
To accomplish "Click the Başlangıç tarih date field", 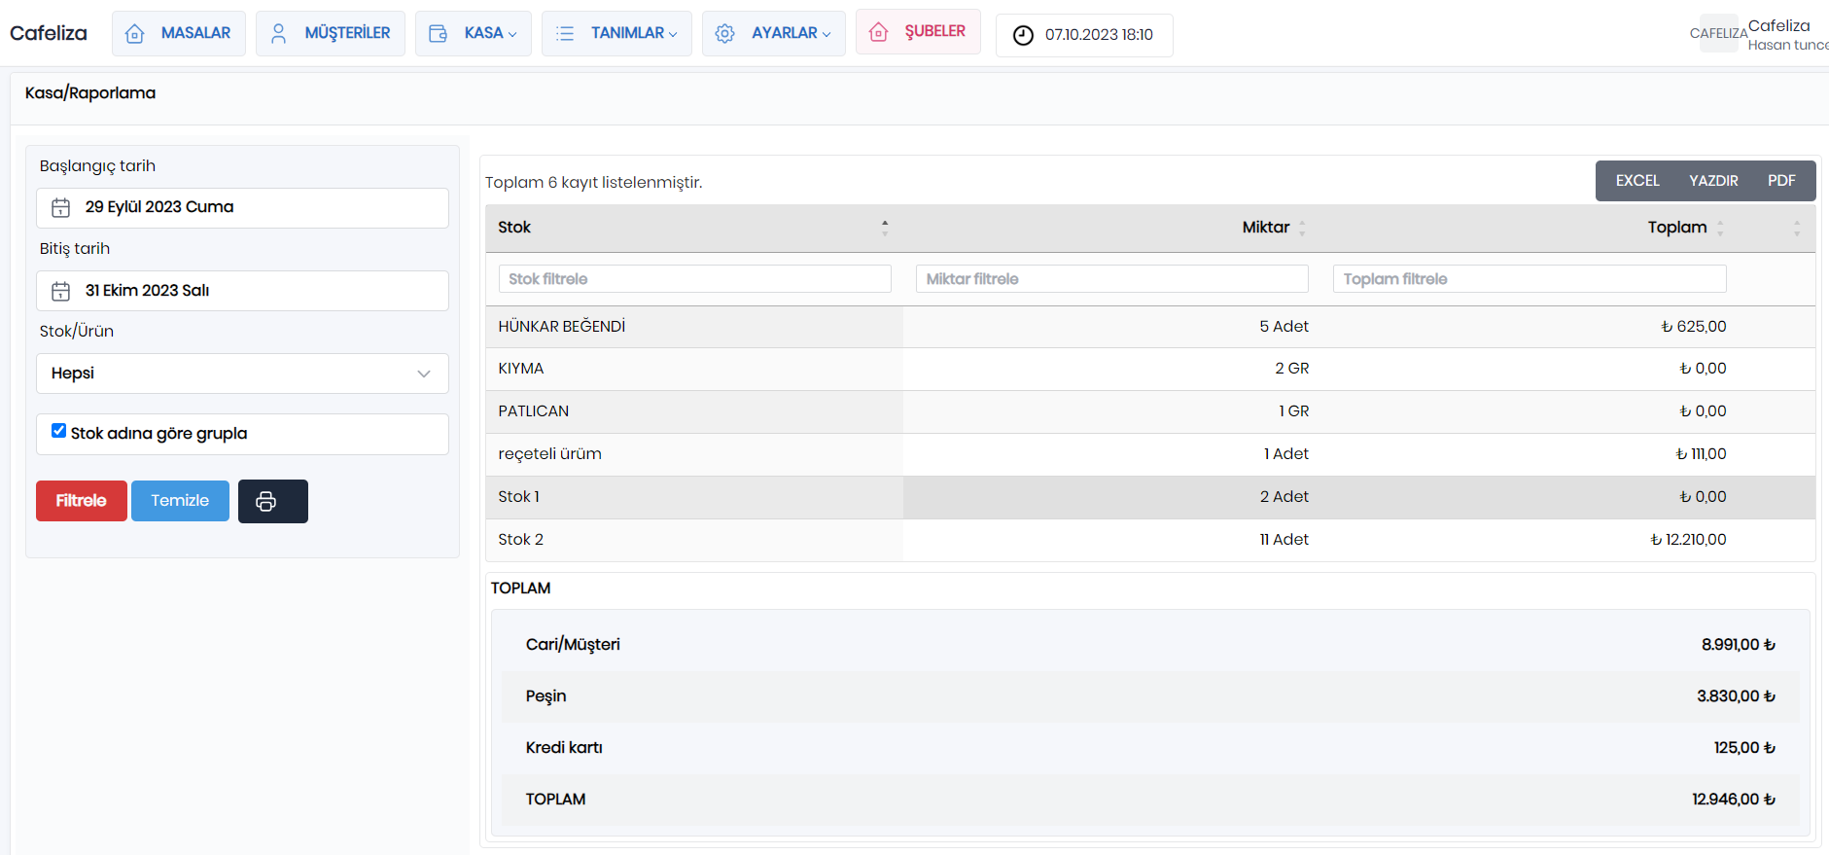I will pos(242,208).
